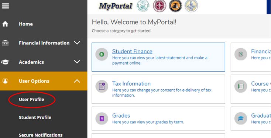This screenshot has height=138, width=271.
Task: Open the Student Finance link
Action: tap(132, 51)
